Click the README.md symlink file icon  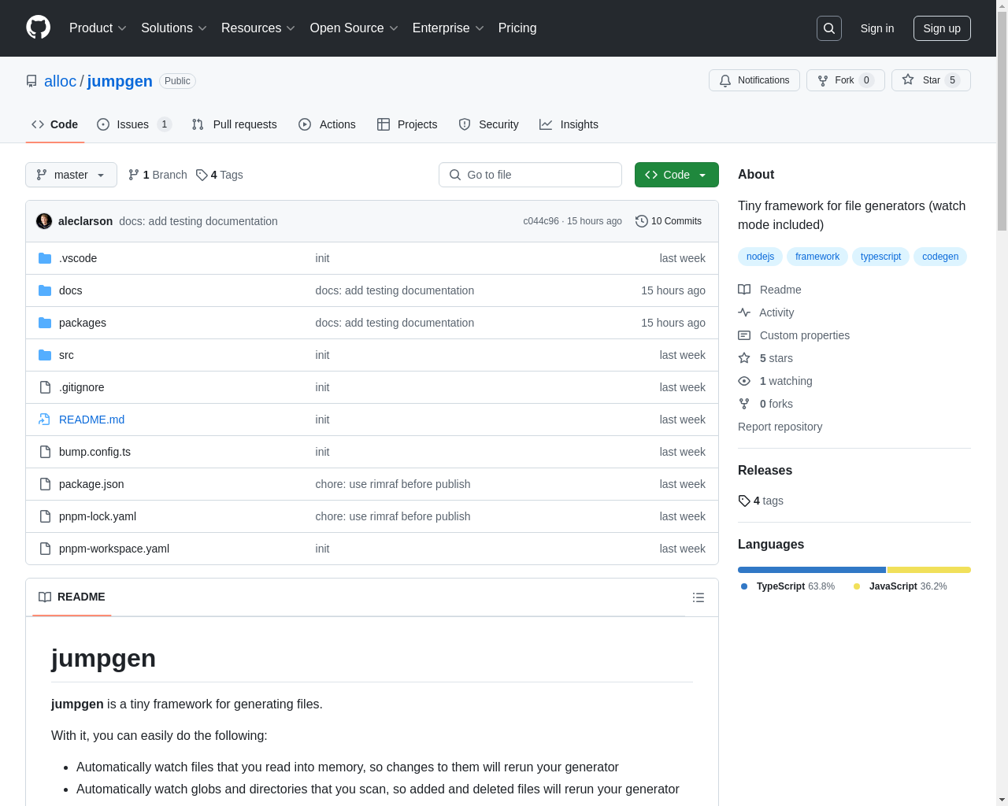45,420
